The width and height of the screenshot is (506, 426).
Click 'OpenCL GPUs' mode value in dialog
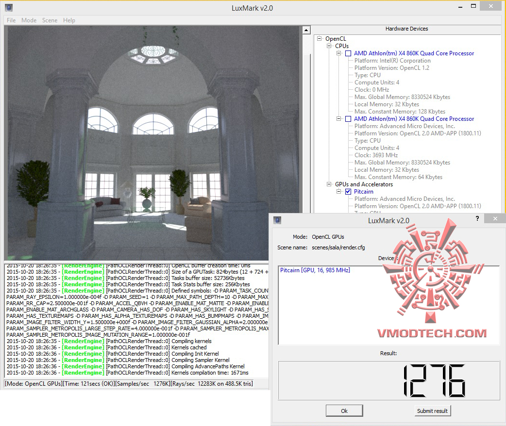(x=328, y=237)
